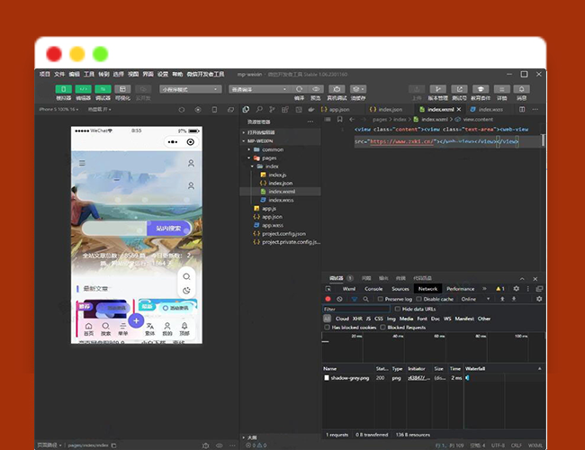The height and width of the screenshot is (450, 585).
Task: Click the network timeline overview
Action: click(432, 346)
